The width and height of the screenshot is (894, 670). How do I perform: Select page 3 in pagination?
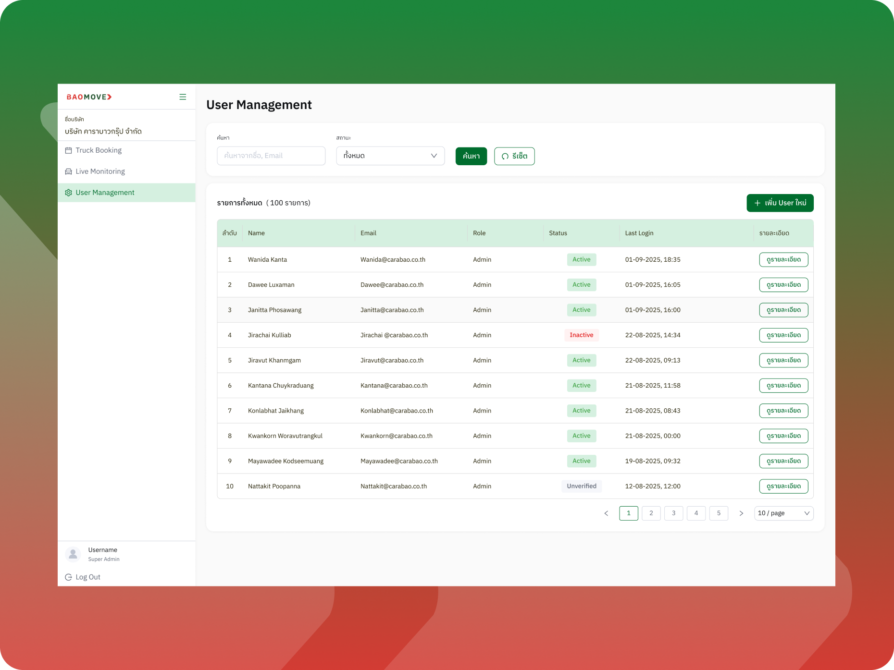[x=673, y=513]
